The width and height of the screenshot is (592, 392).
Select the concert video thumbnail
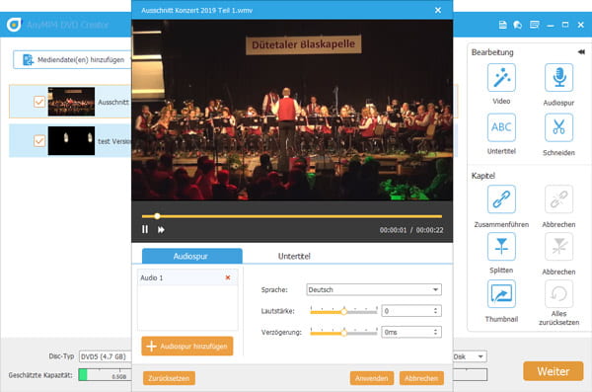pyautogui.click(x=71, y=102)
